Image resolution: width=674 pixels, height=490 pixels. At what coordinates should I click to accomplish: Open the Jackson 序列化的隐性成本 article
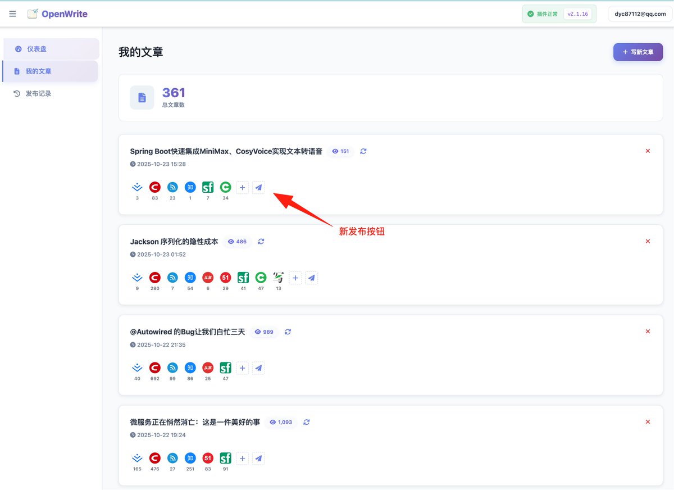(174, 242)
